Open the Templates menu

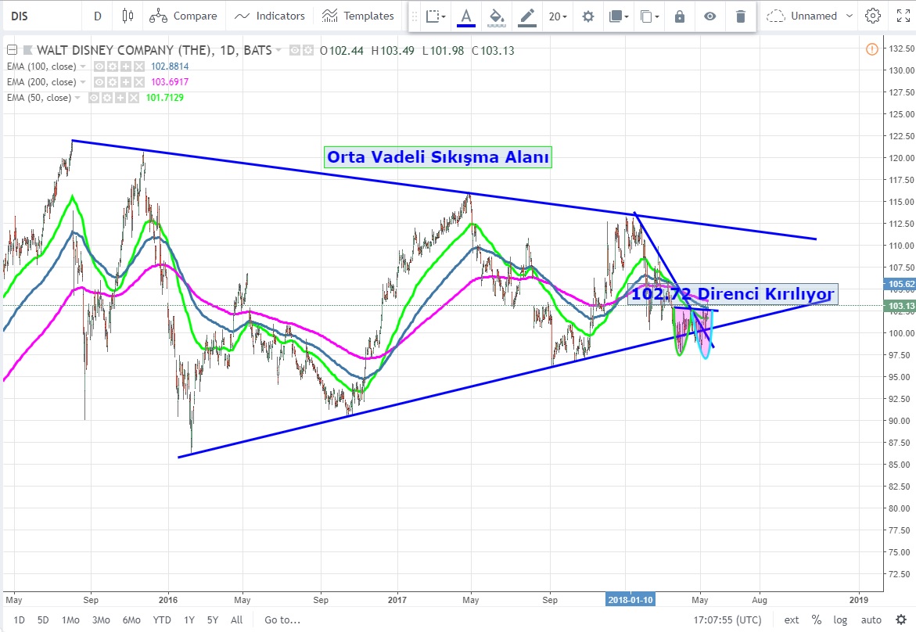click(x=358, y=16)
